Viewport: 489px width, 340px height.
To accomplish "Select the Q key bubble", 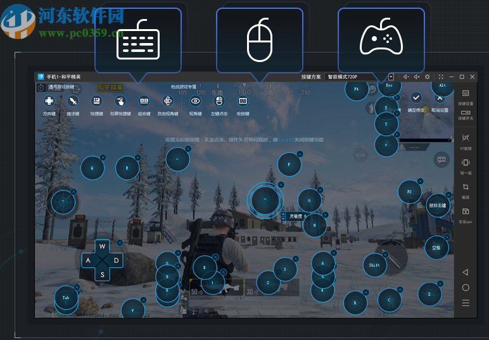I will click(92, 168).
